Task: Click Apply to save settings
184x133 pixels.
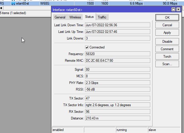Action: 167,33
